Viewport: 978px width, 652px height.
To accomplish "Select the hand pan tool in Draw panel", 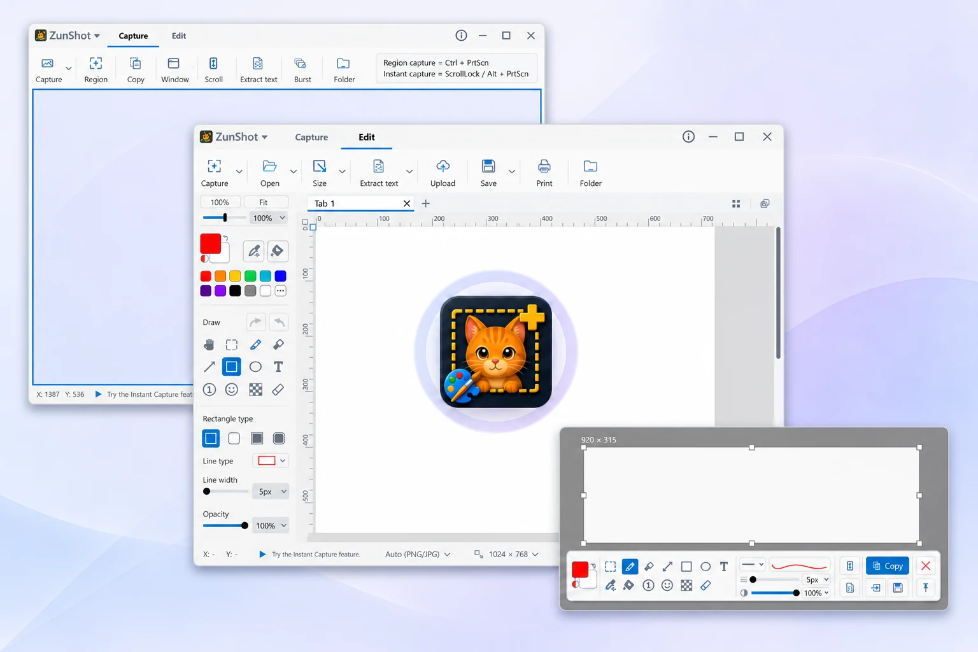I will [209, 344].
